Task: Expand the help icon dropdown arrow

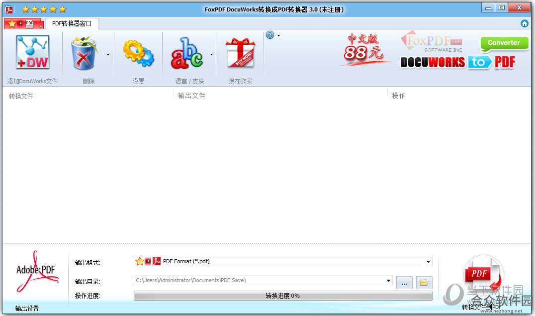Action: click(x=279, y=35)
